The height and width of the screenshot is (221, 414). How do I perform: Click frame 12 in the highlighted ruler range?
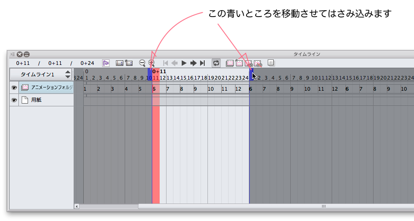tap(163, 78)
